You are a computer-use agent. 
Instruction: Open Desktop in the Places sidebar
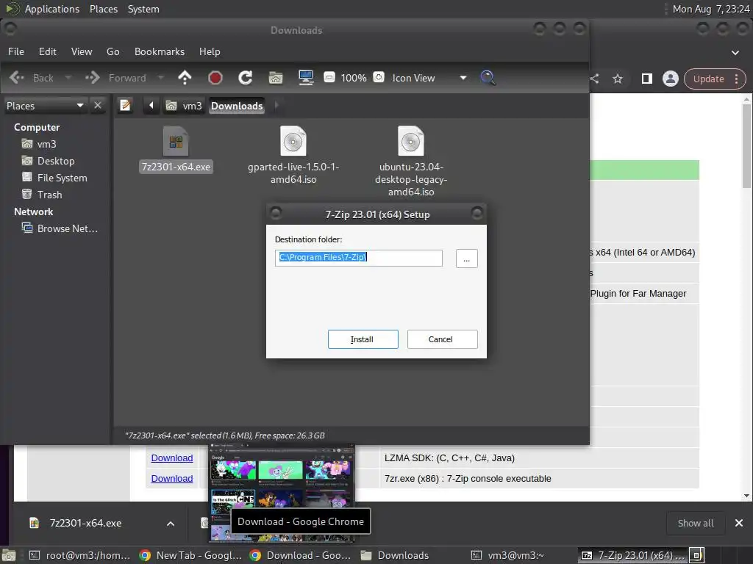pyautogui.click(x=48, y=161)
